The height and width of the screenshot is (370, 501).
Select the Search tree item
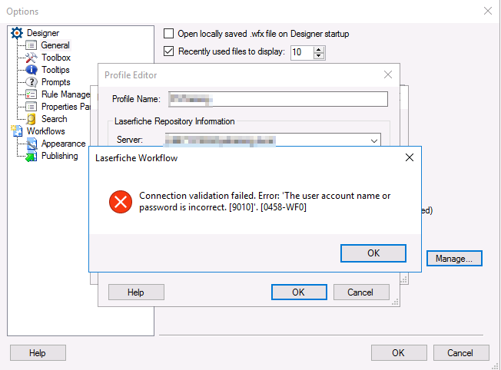[54, 119]
